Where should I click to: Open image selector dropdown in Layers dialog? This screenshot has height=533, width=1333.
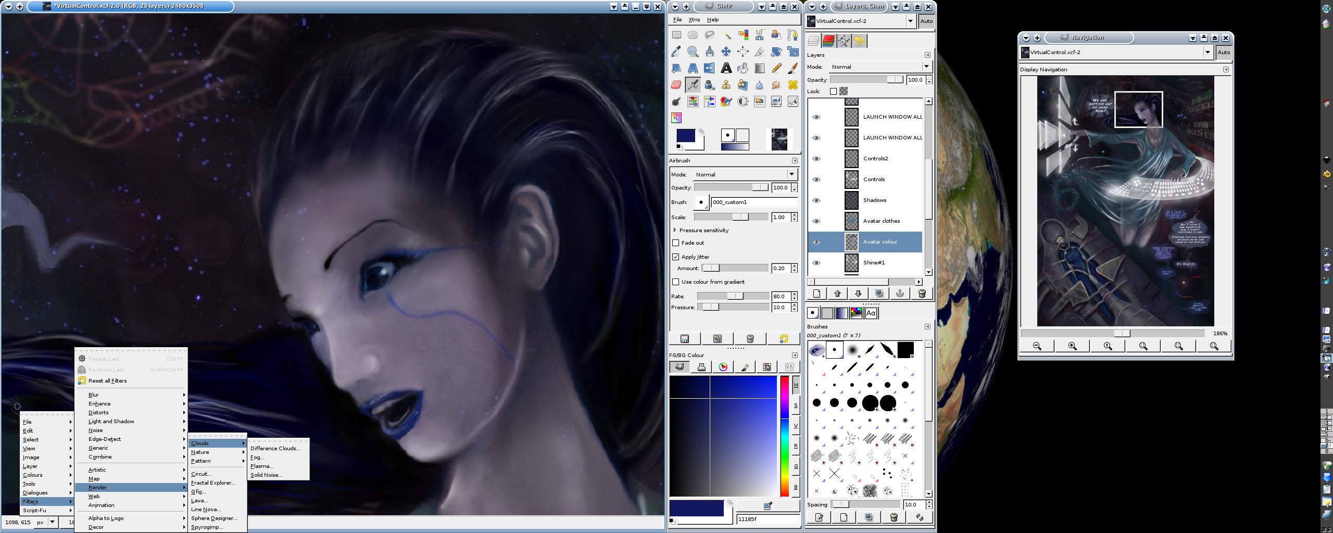(x=910, y=21)
